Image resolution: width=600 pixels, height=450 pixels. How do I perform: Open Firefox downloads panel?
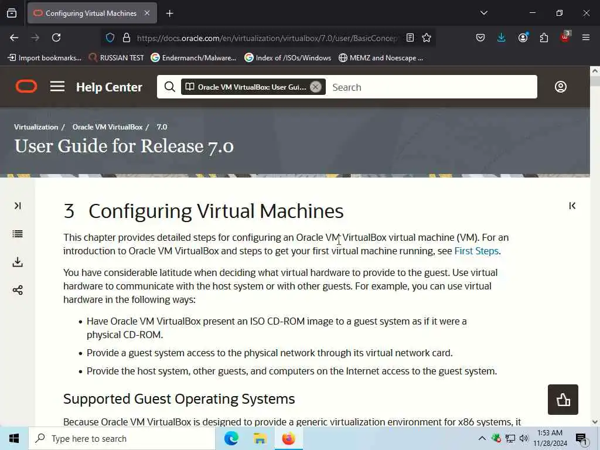coord(502,37)
